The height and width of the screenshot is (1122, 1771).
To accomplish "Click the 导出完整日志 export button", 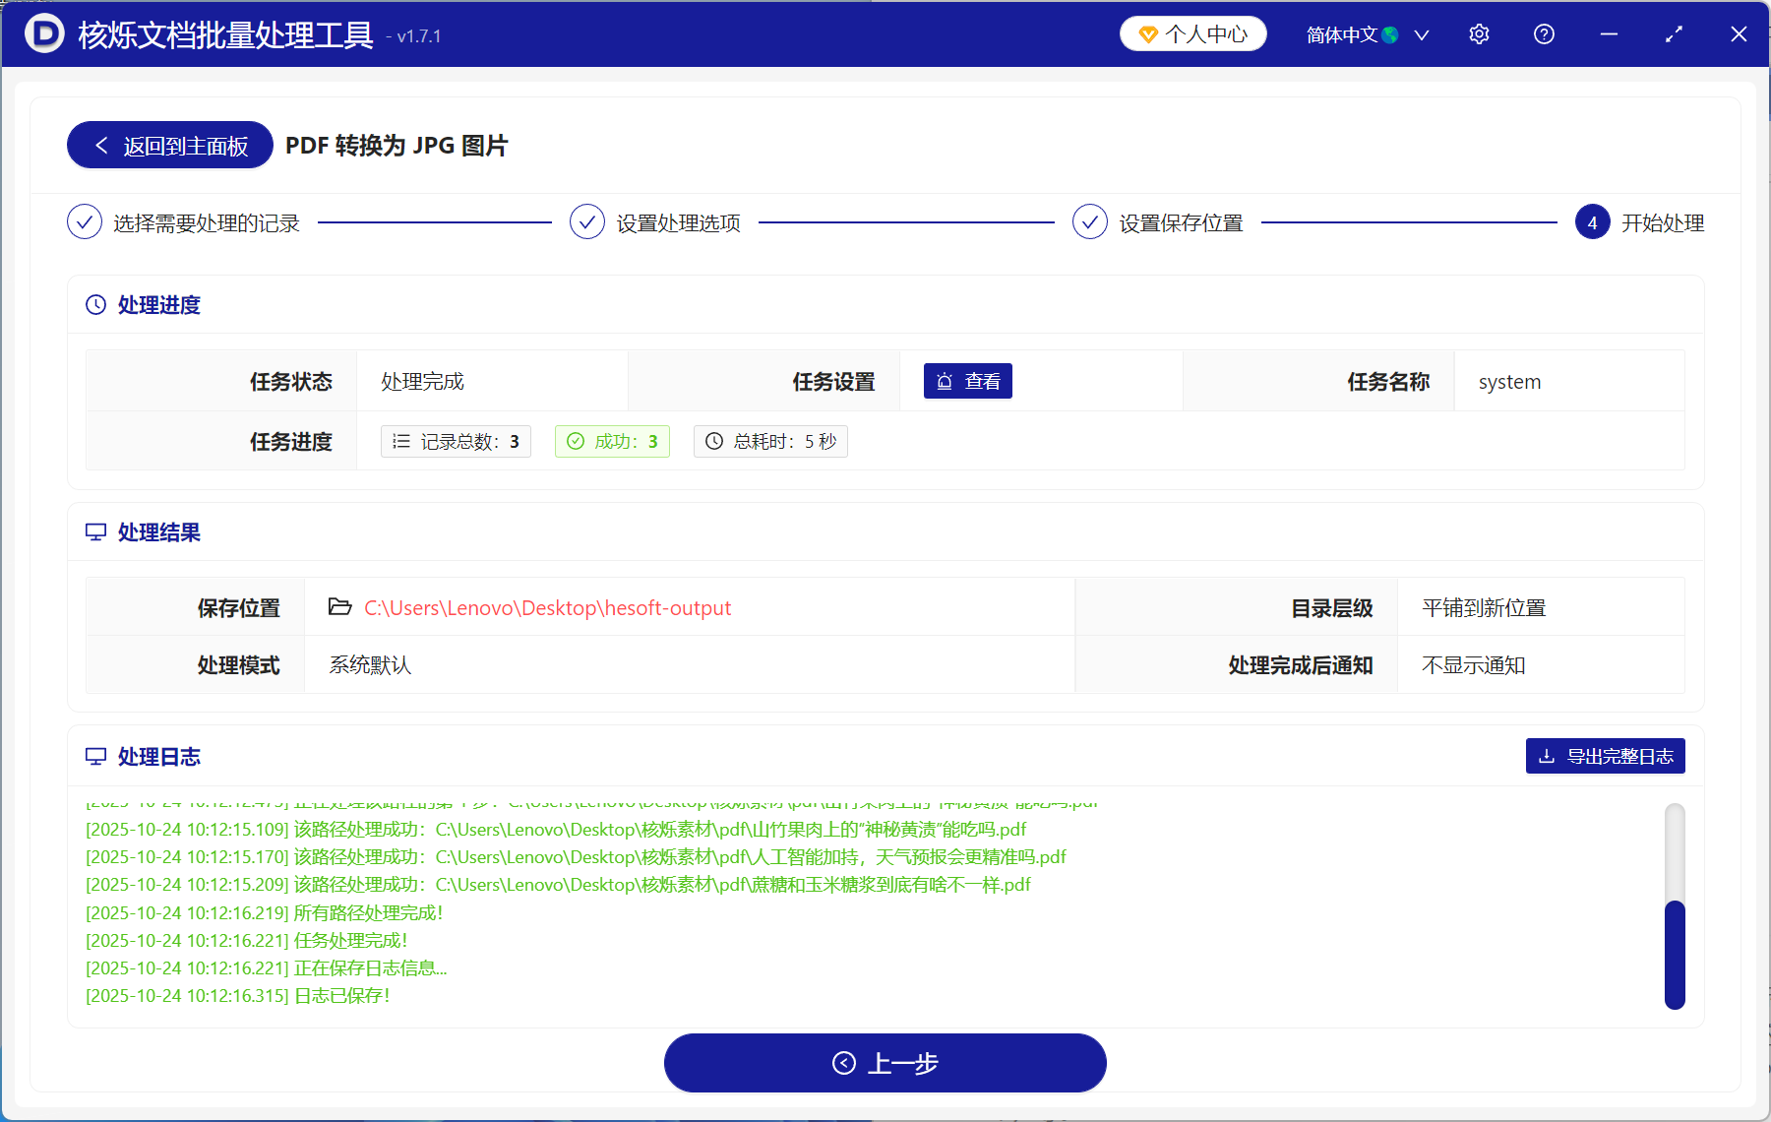I will coord(1604,756).
